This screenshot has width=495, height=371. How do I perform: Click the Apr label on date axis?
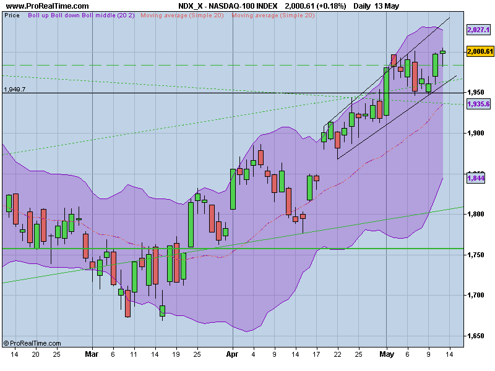(233, 354)
